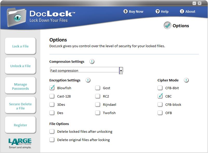The image size is (208, 153).
Task: Open the compression dropdown arrow
Action: coord(121,71)
